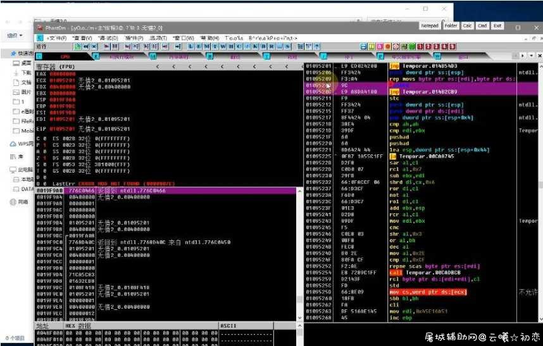Click the red numbered 1 toolbar icon

(420, 46)
